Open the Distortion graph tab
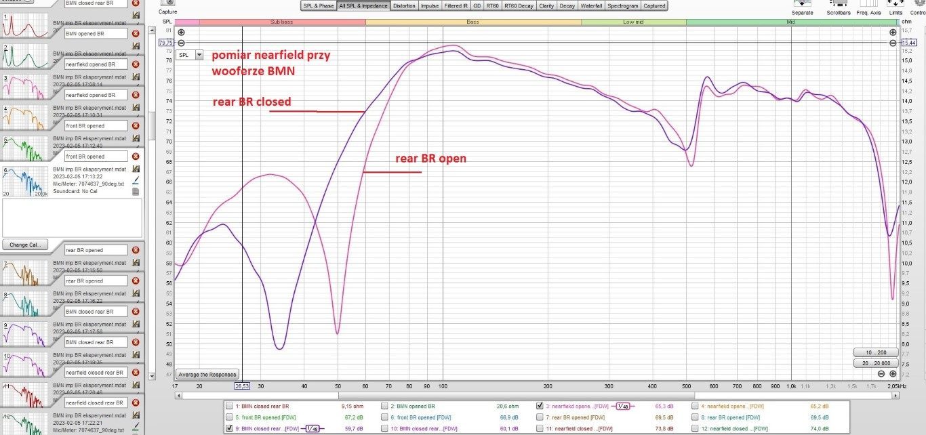Image resolution: width=926 pixels, height=435 pixels. point(404,5)
